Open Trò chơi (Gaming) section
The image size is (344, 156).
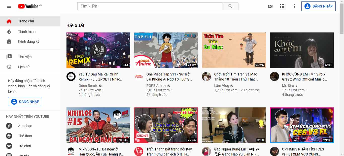coord(9,146)
